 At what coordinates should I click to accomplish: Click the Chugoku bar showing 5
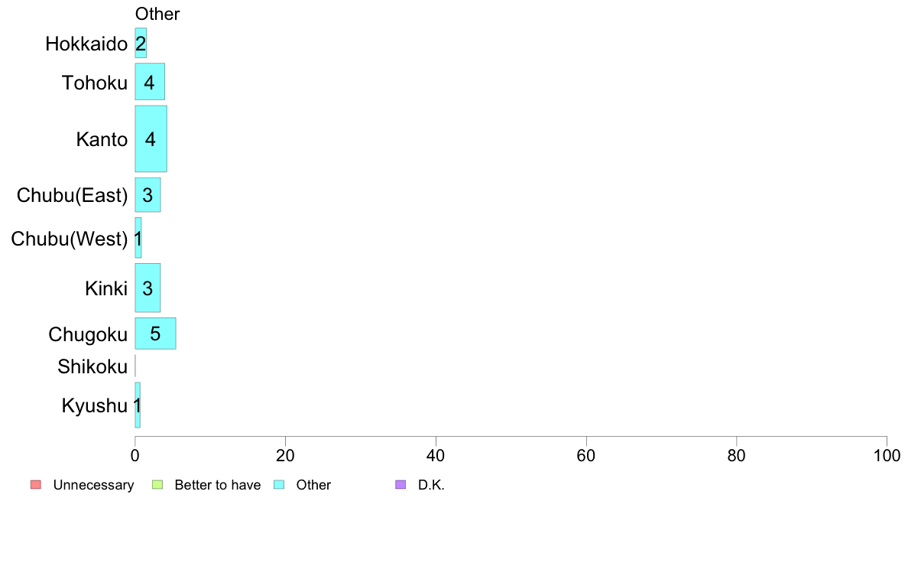tap(155, 334)
